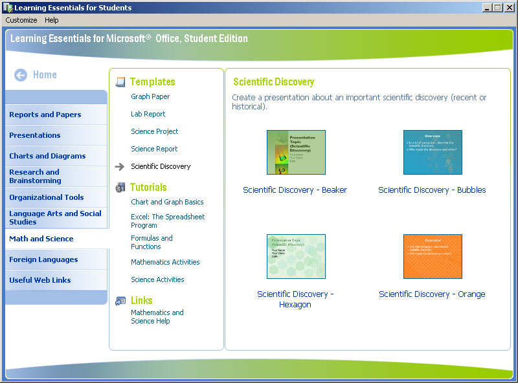Click the Beaker template thumbnail
Screen dimensions: 518x383
(x=296, y=152)
